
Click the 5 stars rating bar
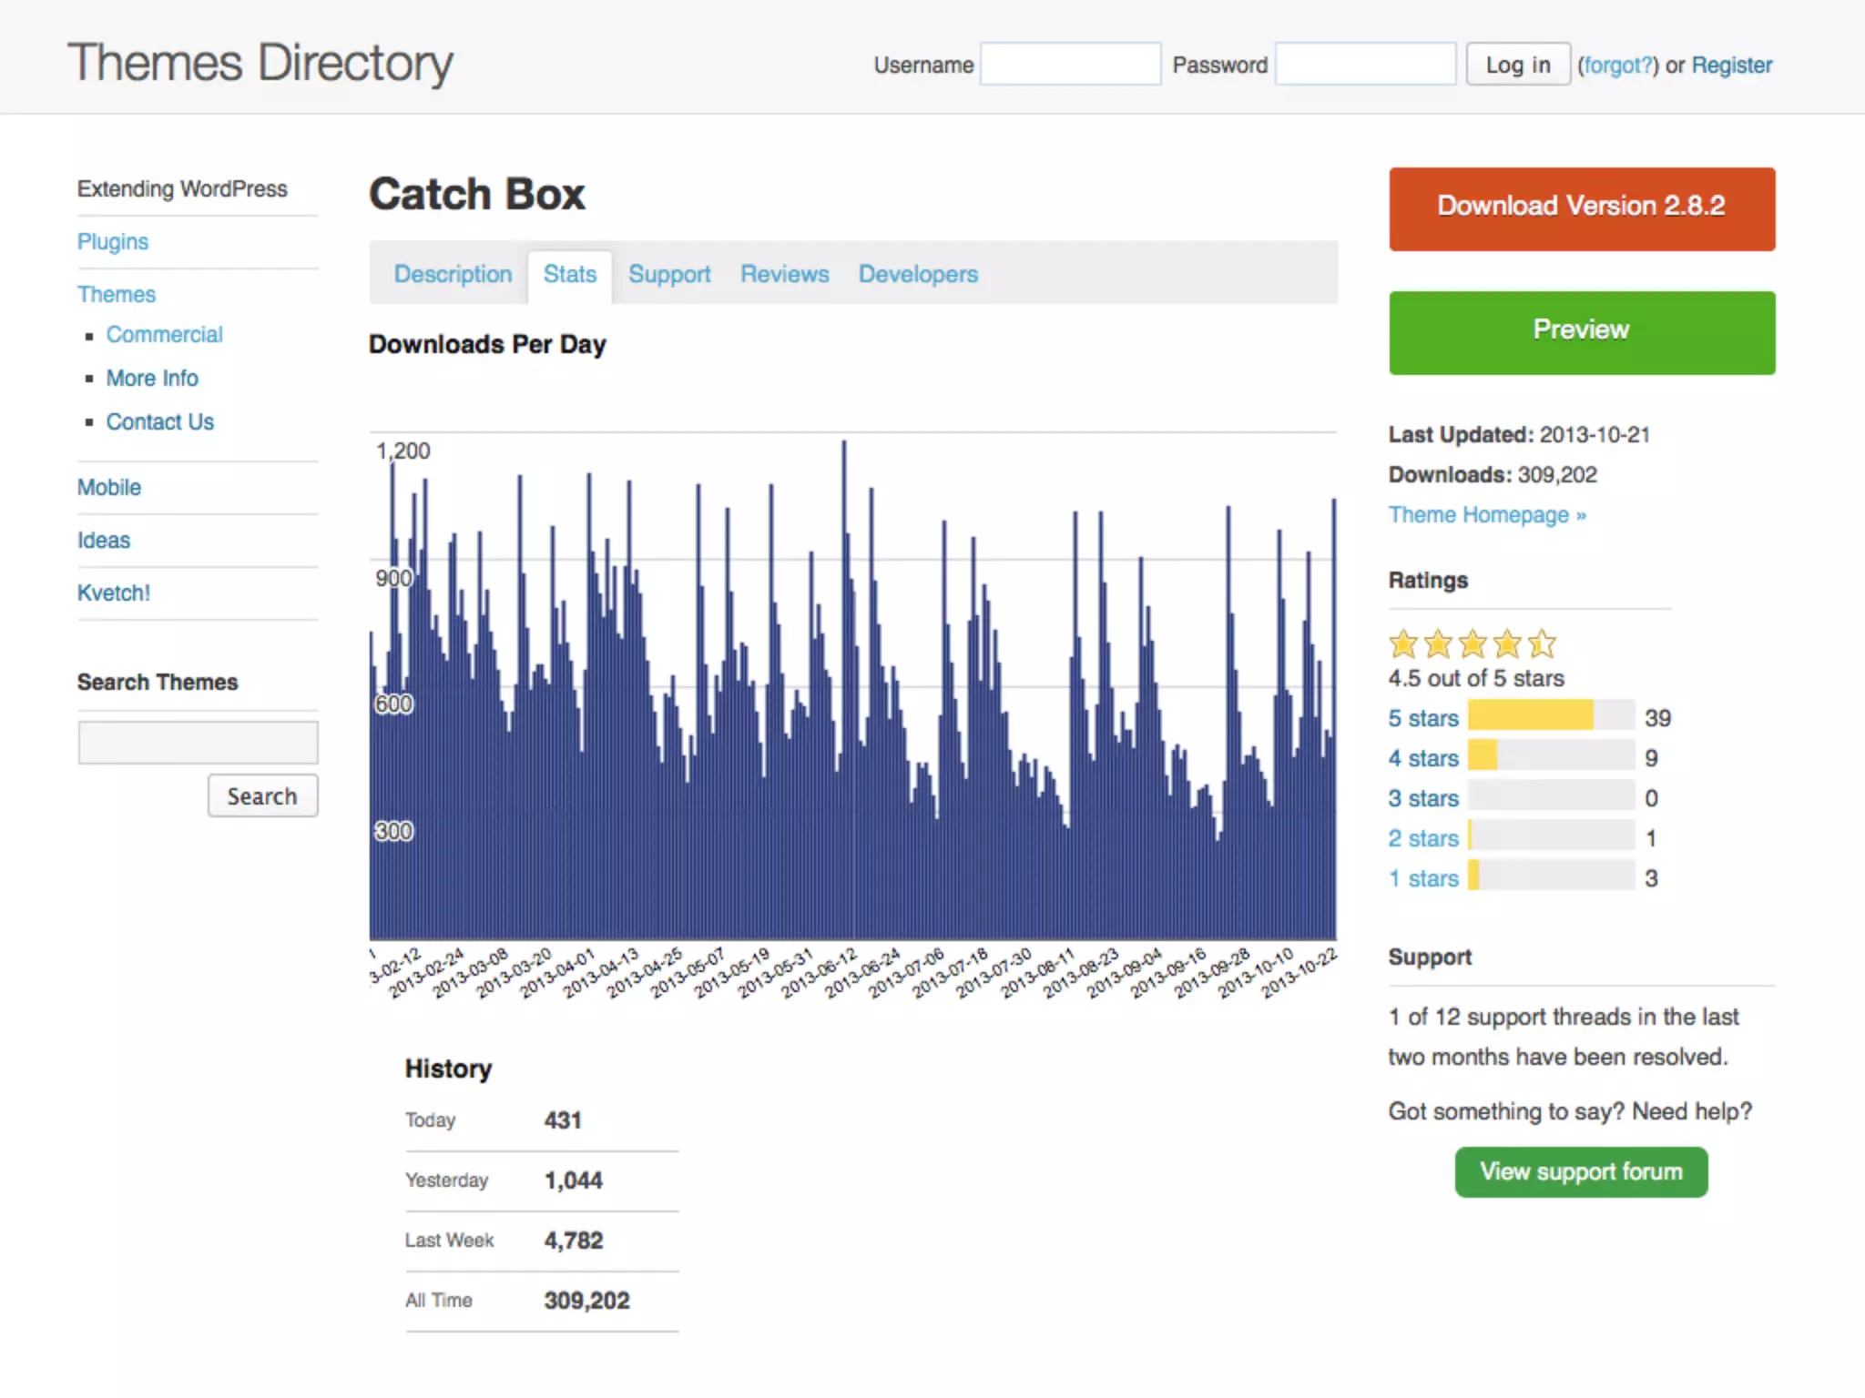(x=1551, y=716)
